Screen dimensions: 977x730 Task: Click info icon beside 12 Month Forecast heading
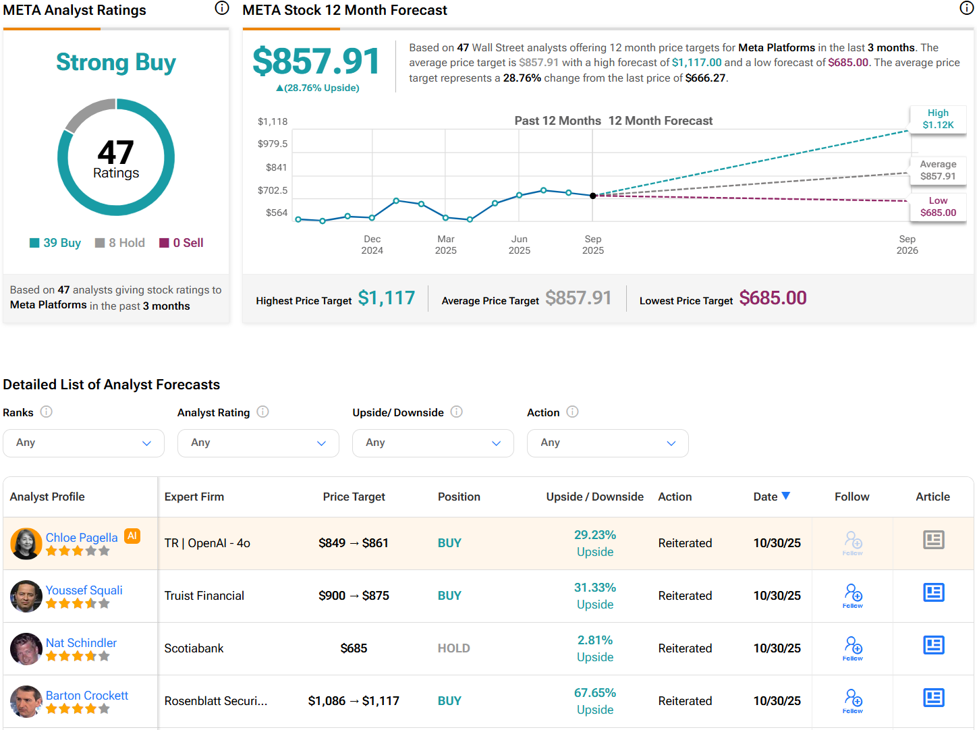click(966, 8)
